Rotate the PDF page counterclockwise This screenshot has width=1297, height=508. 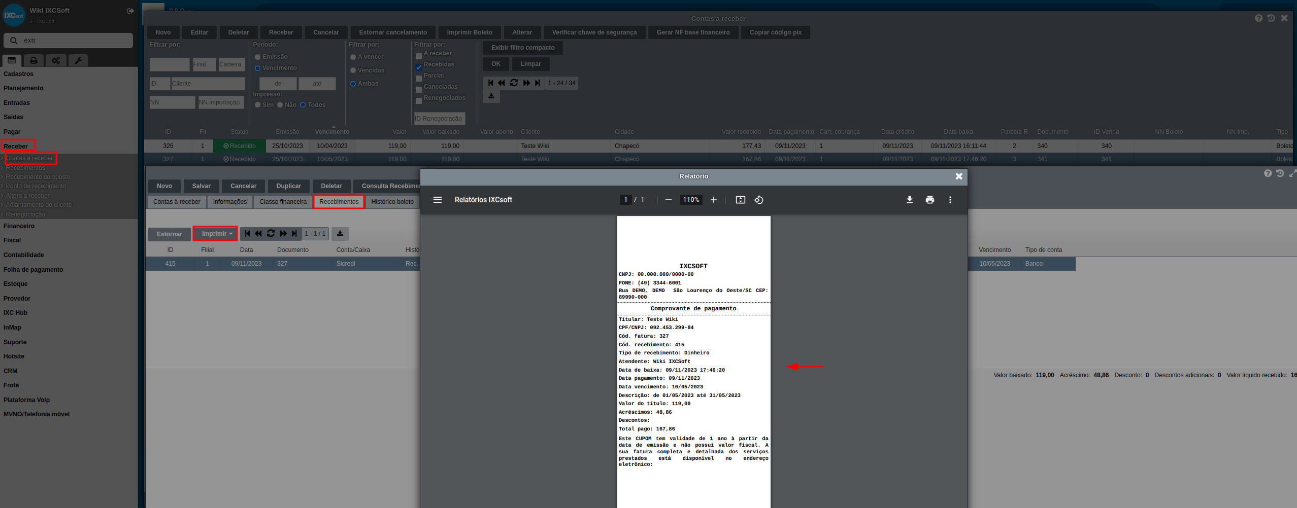click(758, 200)
